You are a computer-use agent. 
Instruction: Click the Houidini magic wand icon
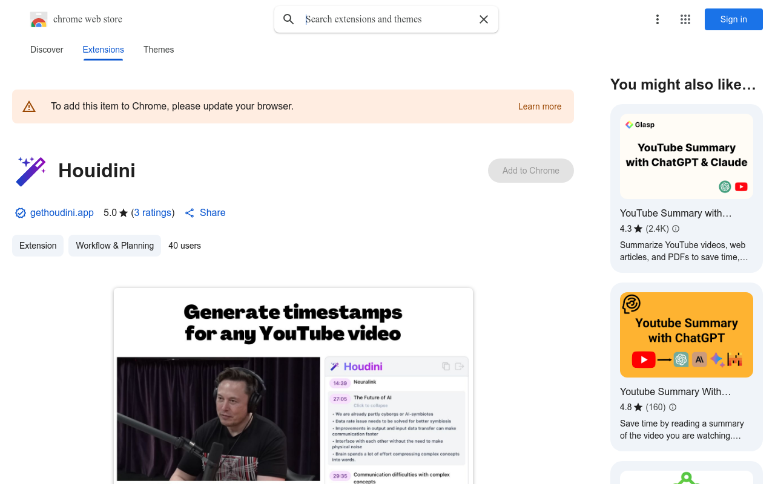pos(31,171)
